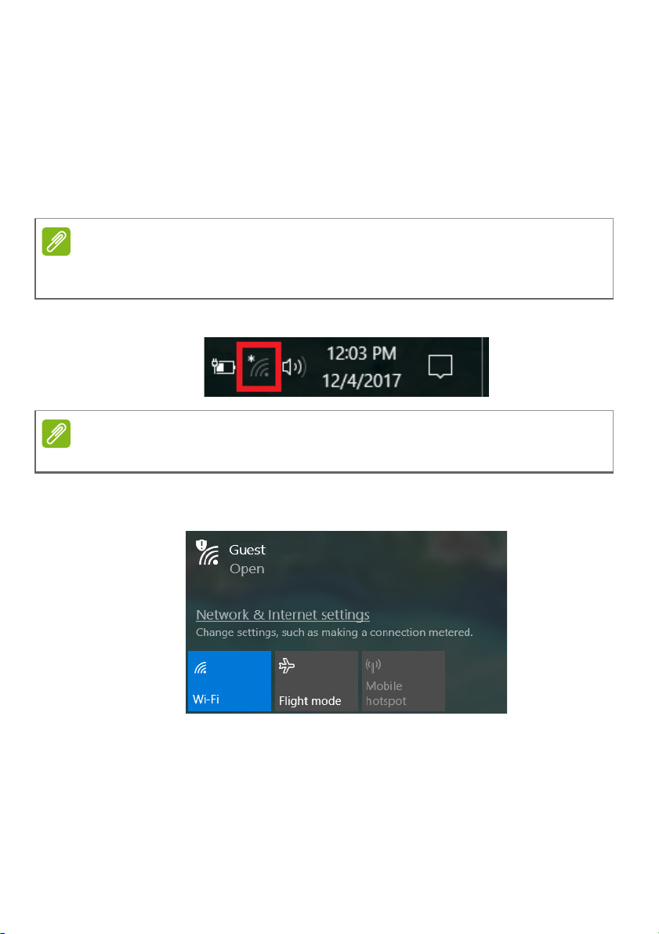Click the antenna icon on Mobile hotspot tile
Image resolution: width=659 pixels, height=934 pixels.
[373, 665]
